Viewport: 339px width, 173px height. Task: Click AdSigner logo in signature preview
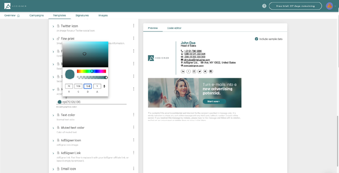(159, 58)
